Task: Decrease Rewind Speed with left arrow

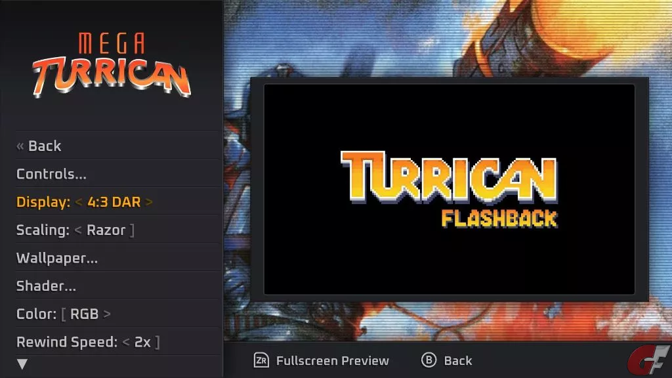Action: coord(126,342)
